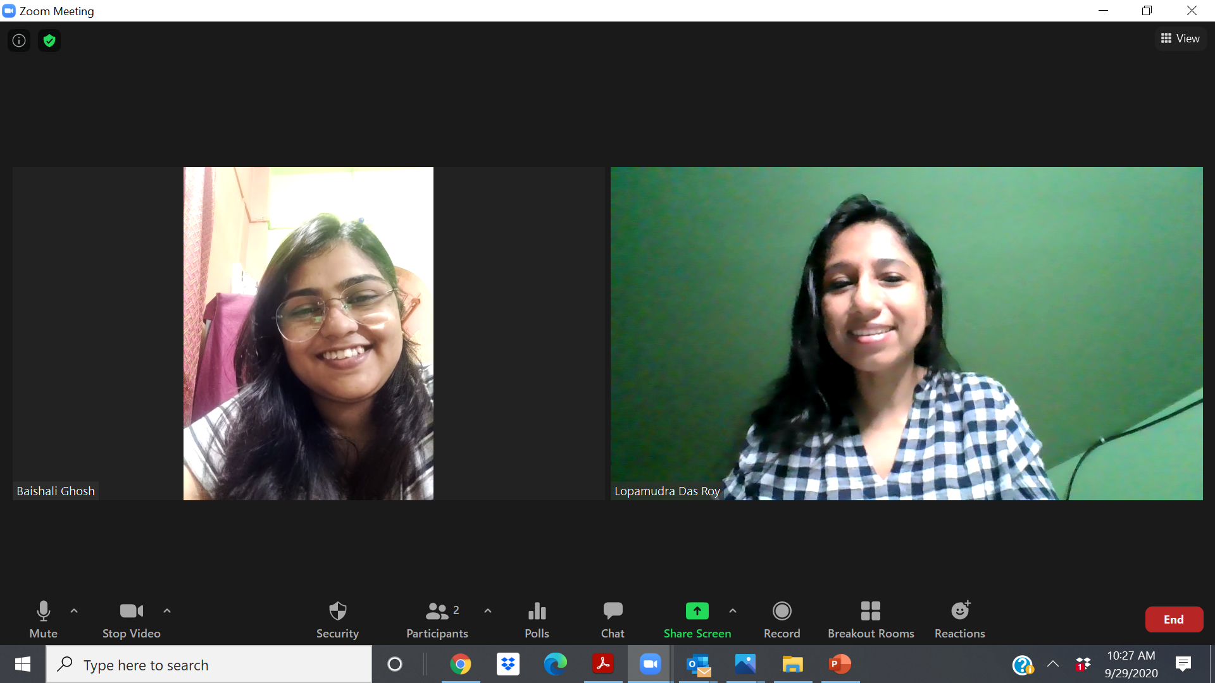The image size is (1215, 683).
Task: Click the Windows search field
Action: point(209,665)
